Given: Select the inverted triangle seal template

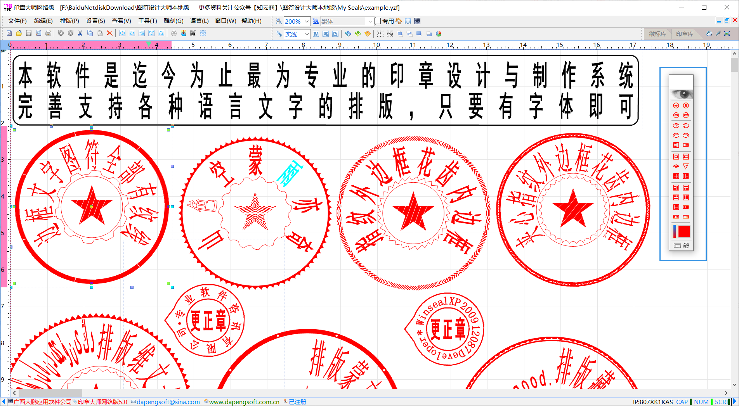Looking at the screenshot, I should click(x=686, y=166).
